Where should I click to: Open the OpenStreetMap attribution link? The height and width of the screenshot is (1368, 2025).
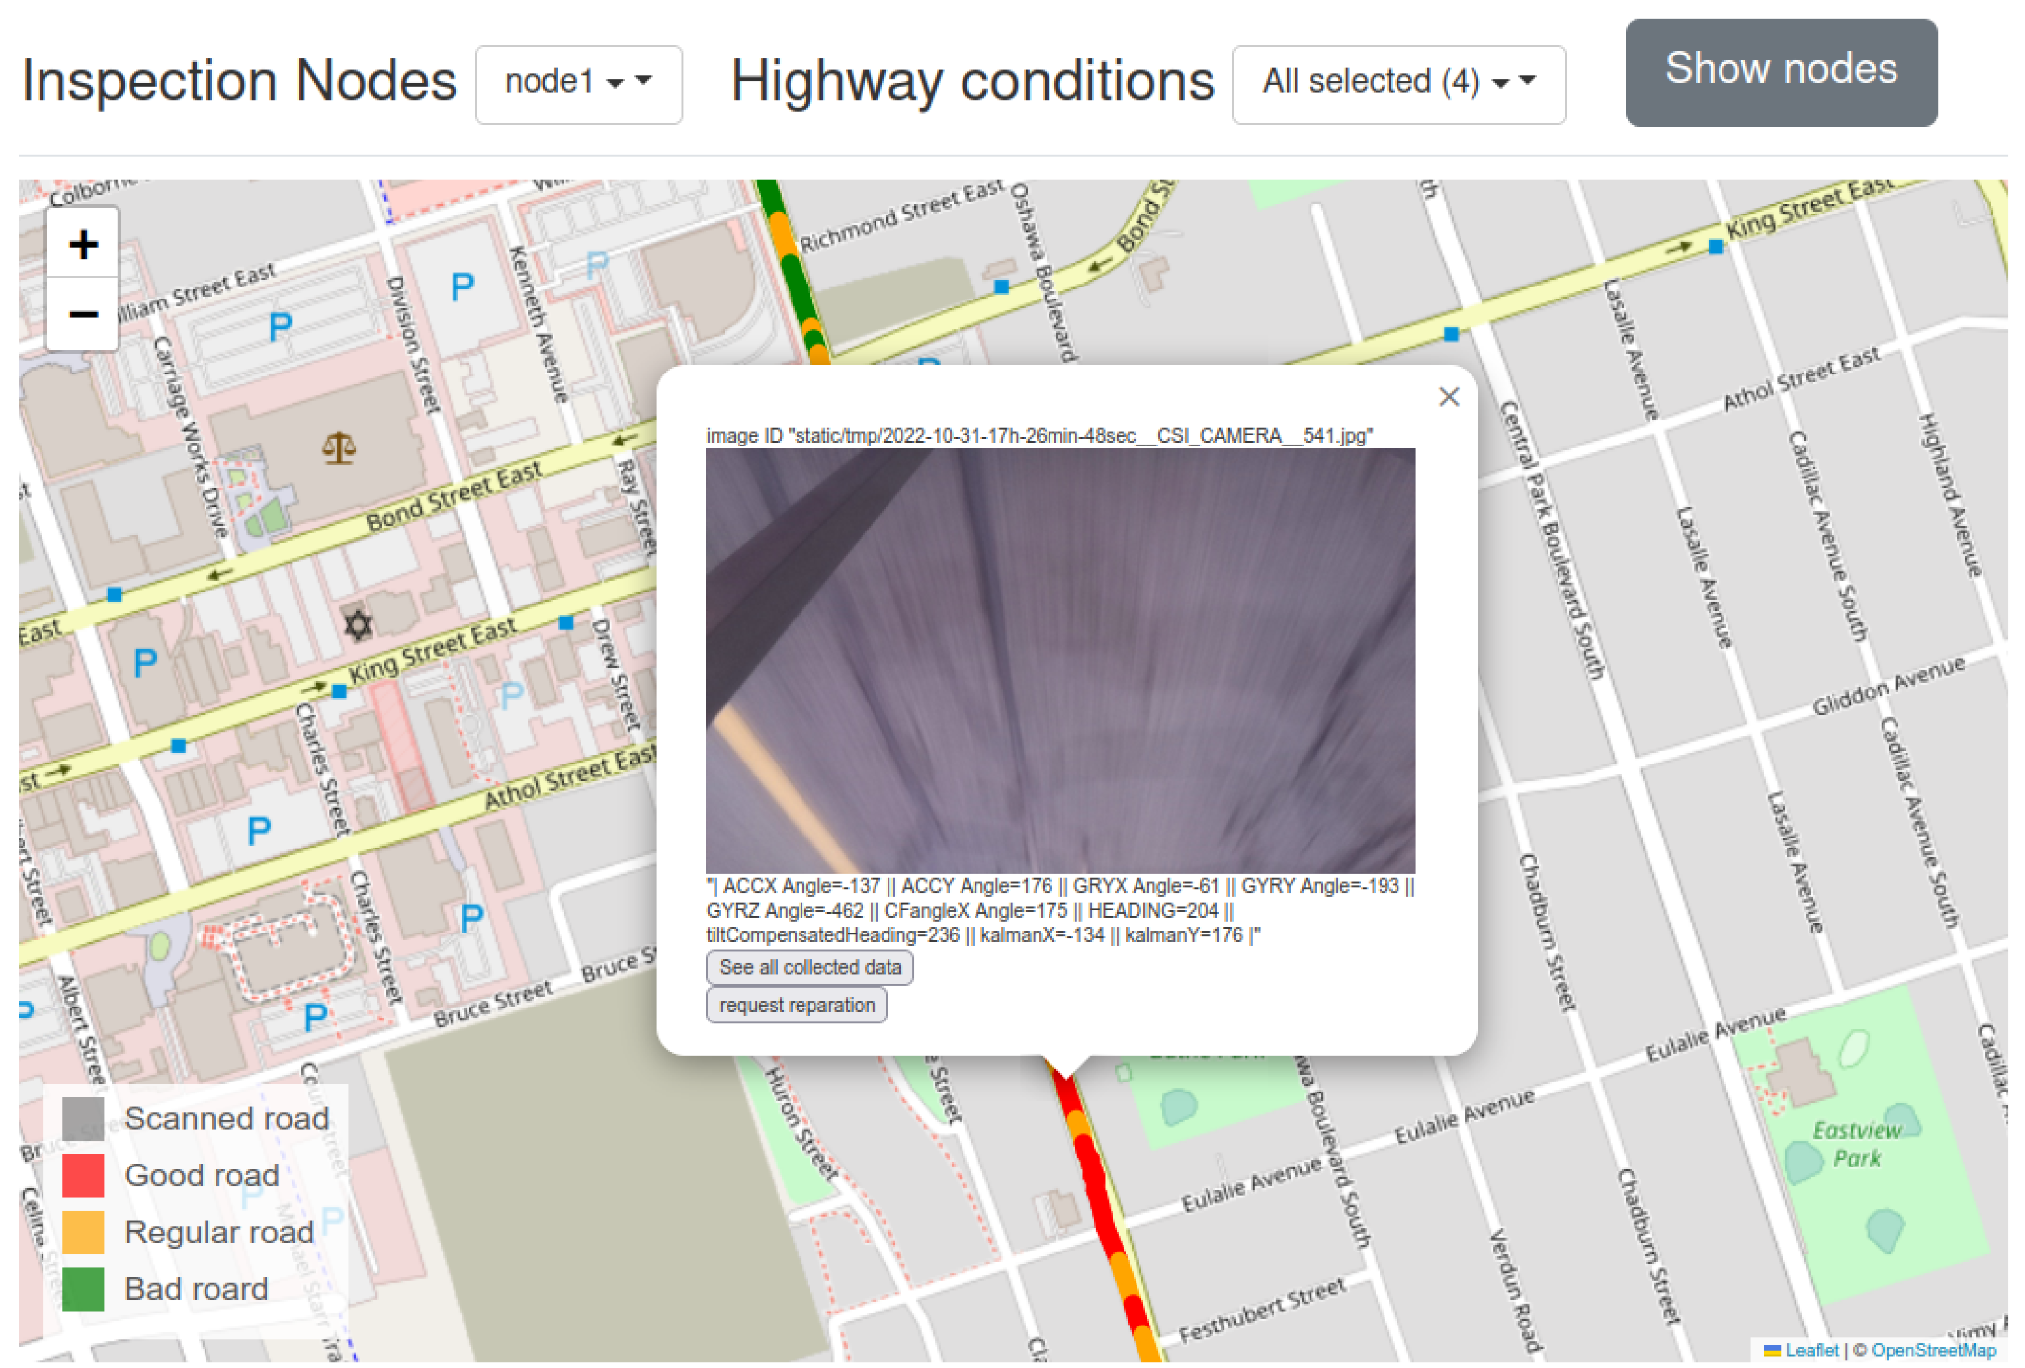(x=1933, y=1350)
